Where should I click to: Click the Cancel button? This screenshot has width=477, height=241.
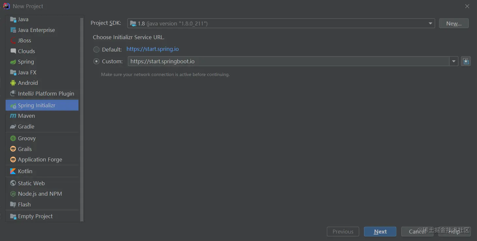click(x=417, y=232)
